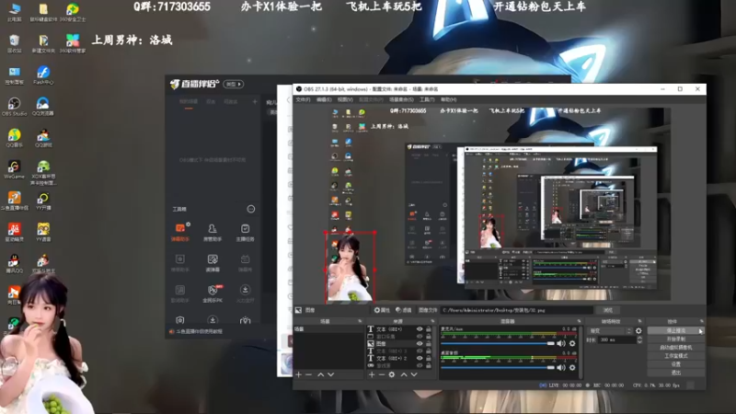Mute the 麦克风/Aux channel speaker icon

561,343
